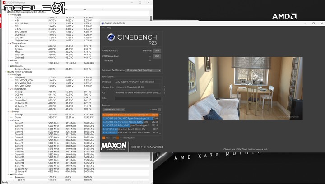Click the empty Info text field
This screenshot has width=325, height=184.
coord(138,98)
